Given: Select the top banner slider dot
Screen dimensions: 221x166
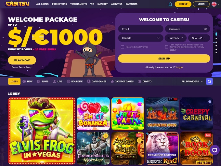Looking at the screenshot, I should click(x=216, y=34).
